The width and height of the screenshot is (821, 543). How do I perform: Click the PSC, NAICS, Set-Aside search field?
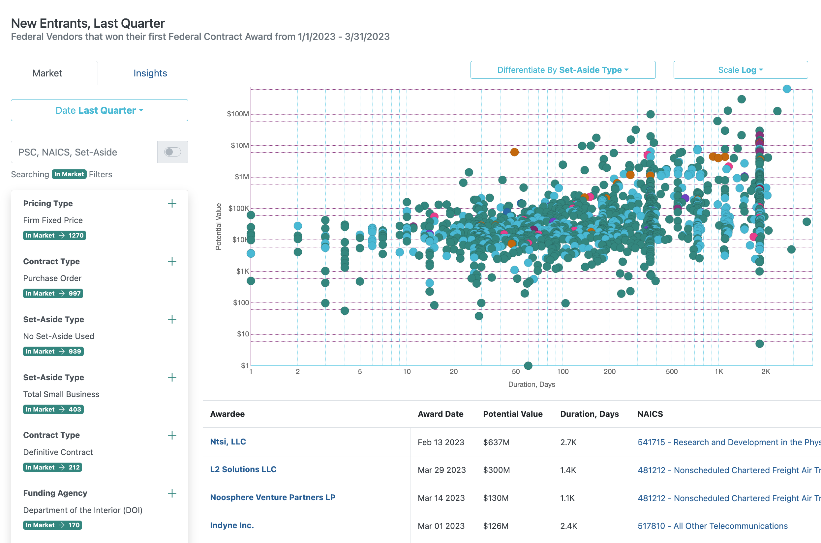click(84, 152)
